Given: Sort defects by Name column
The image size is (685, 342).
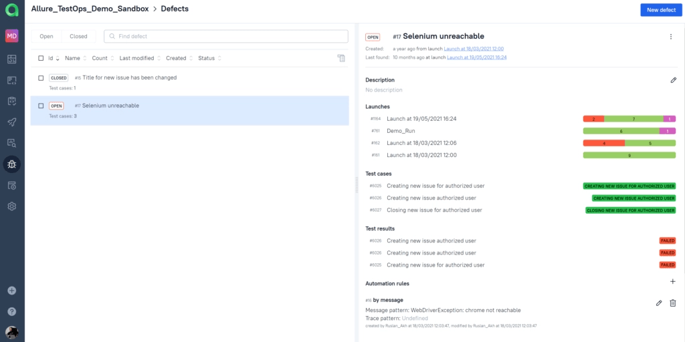Looking at the screenshot, I should pyautogui.click(x=74, y=59).
